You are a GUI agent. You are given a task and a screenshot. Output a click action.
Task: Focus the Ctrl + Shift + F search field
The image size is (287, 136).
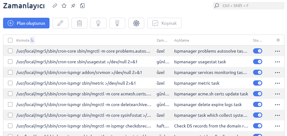coord(248,6)
